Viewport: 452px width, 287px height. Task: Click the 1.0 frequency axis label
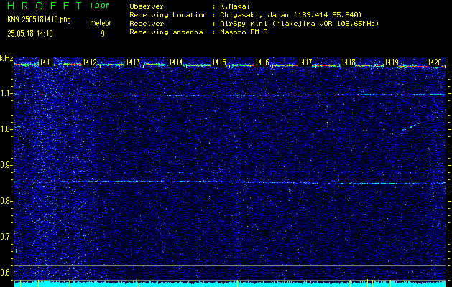6,130
